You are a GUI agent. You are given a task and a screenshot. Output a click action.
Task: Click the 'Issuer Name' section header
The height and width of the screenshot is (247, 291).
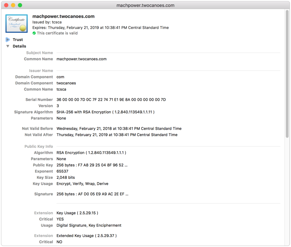41,71
